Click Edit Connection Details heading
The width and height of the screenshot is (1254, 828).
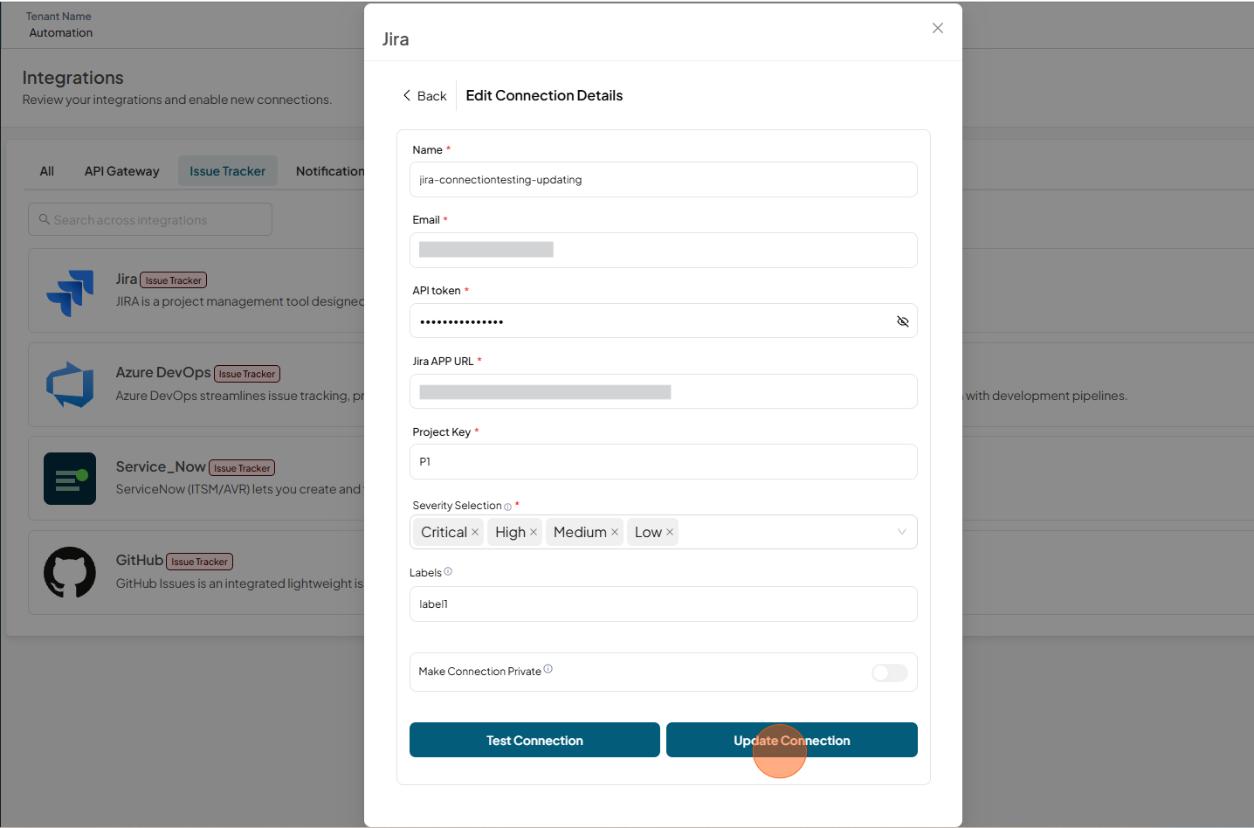click(x=544, y=95)
